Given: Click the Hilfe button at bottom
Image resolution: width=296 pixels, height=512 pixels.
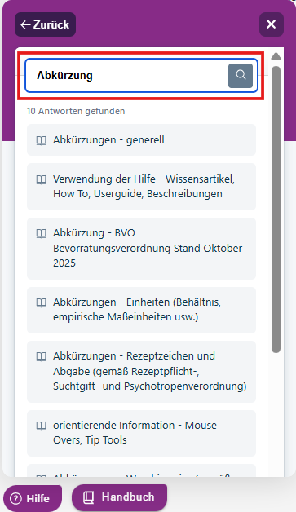Looking at the screenshot, I should 33,498.
